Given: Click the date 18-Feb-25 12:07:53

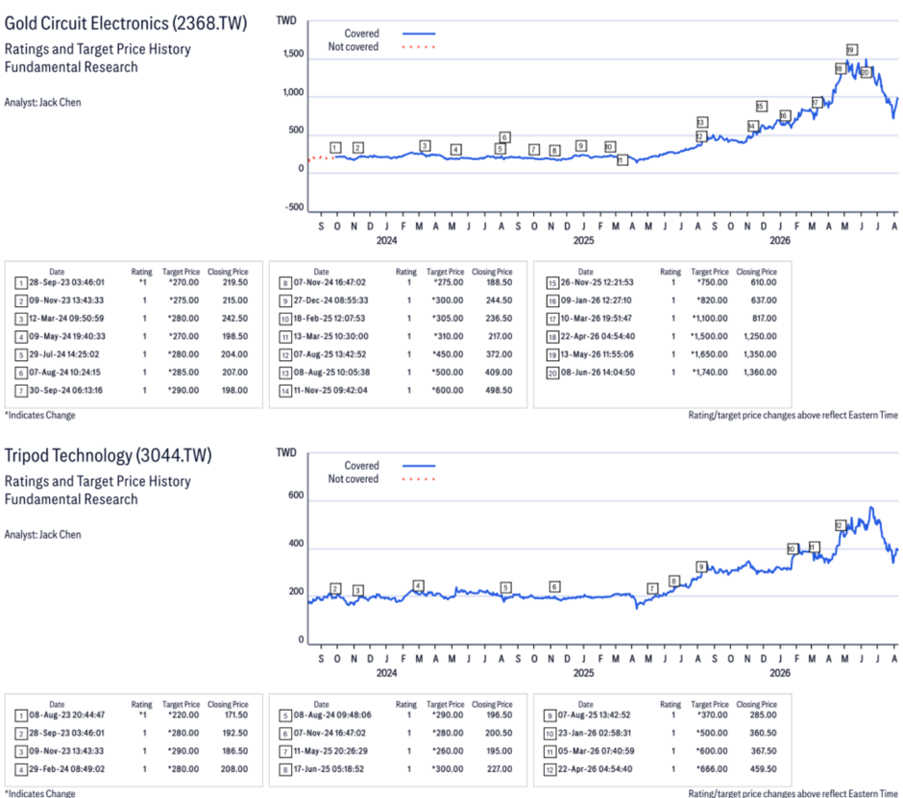Looking at the screenshot, I should (329, 319).
